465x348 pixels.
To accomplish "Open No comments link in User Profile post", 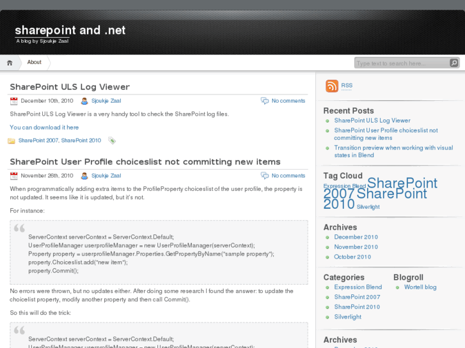I will coord(288,176).
